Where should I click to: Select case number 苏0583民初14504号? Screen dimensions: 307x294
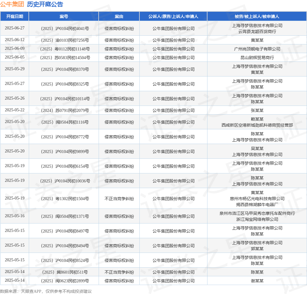tap(65, 58)
